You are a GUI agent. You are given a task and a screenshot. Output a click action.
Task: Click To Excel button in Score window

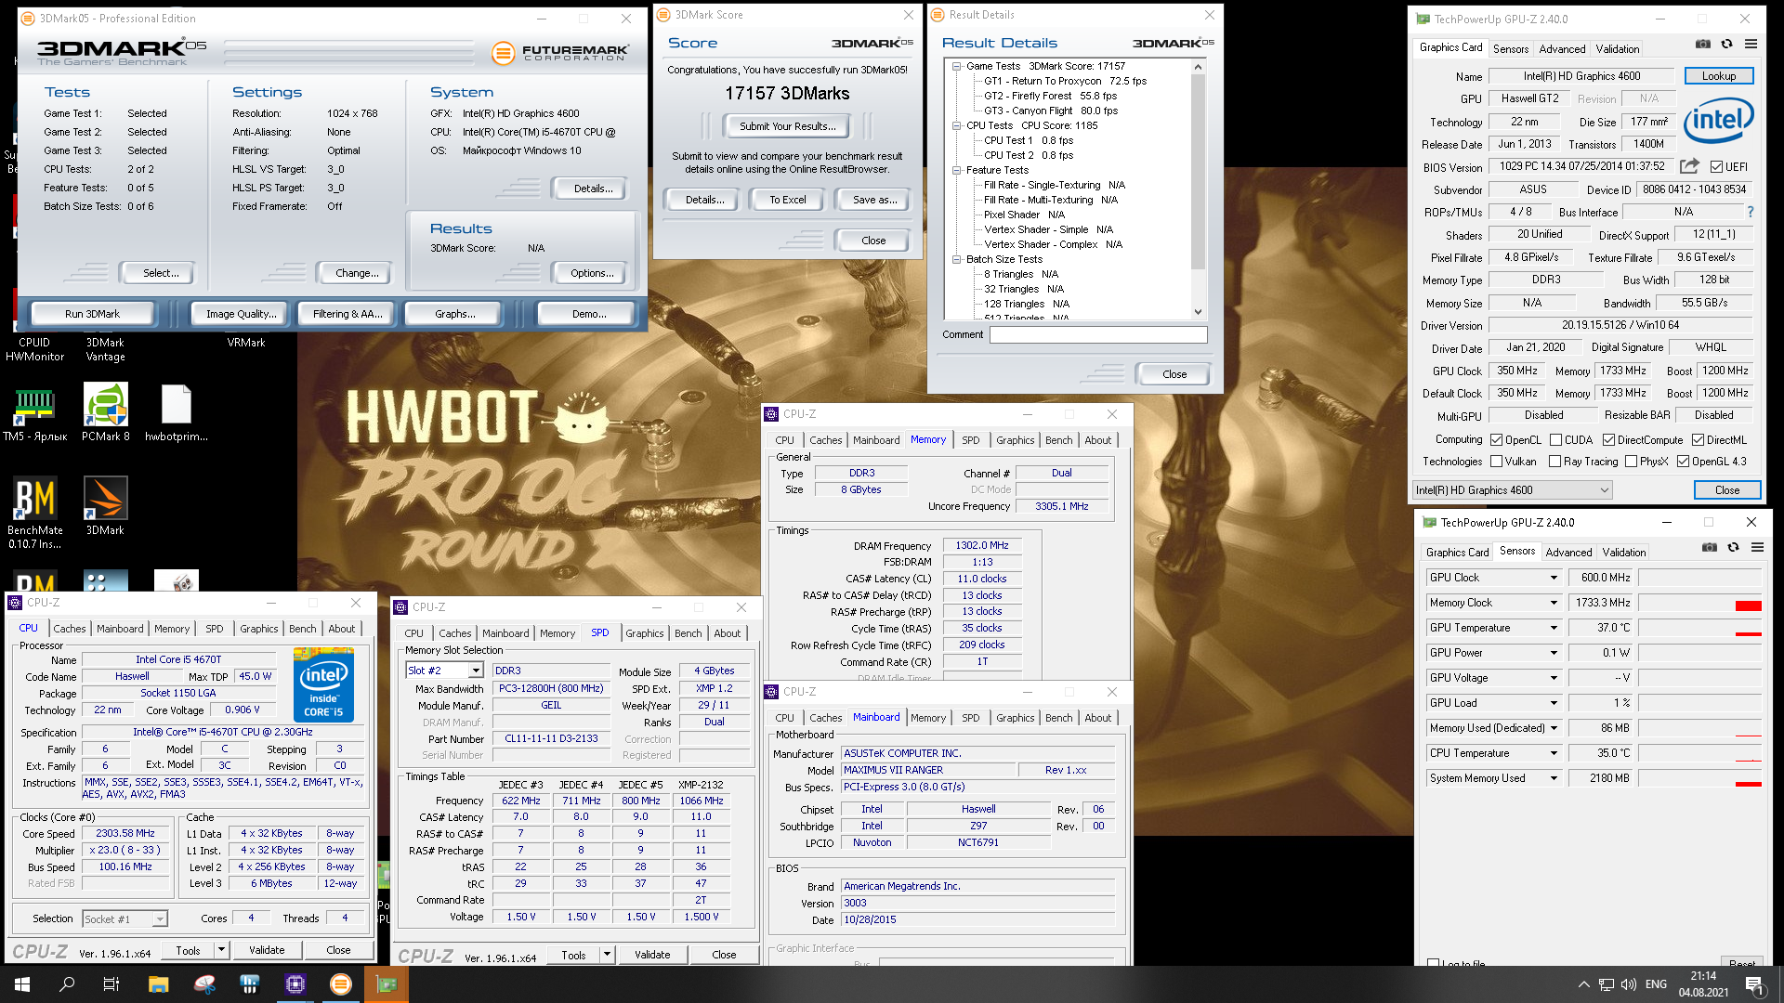(x=787, y=200)
